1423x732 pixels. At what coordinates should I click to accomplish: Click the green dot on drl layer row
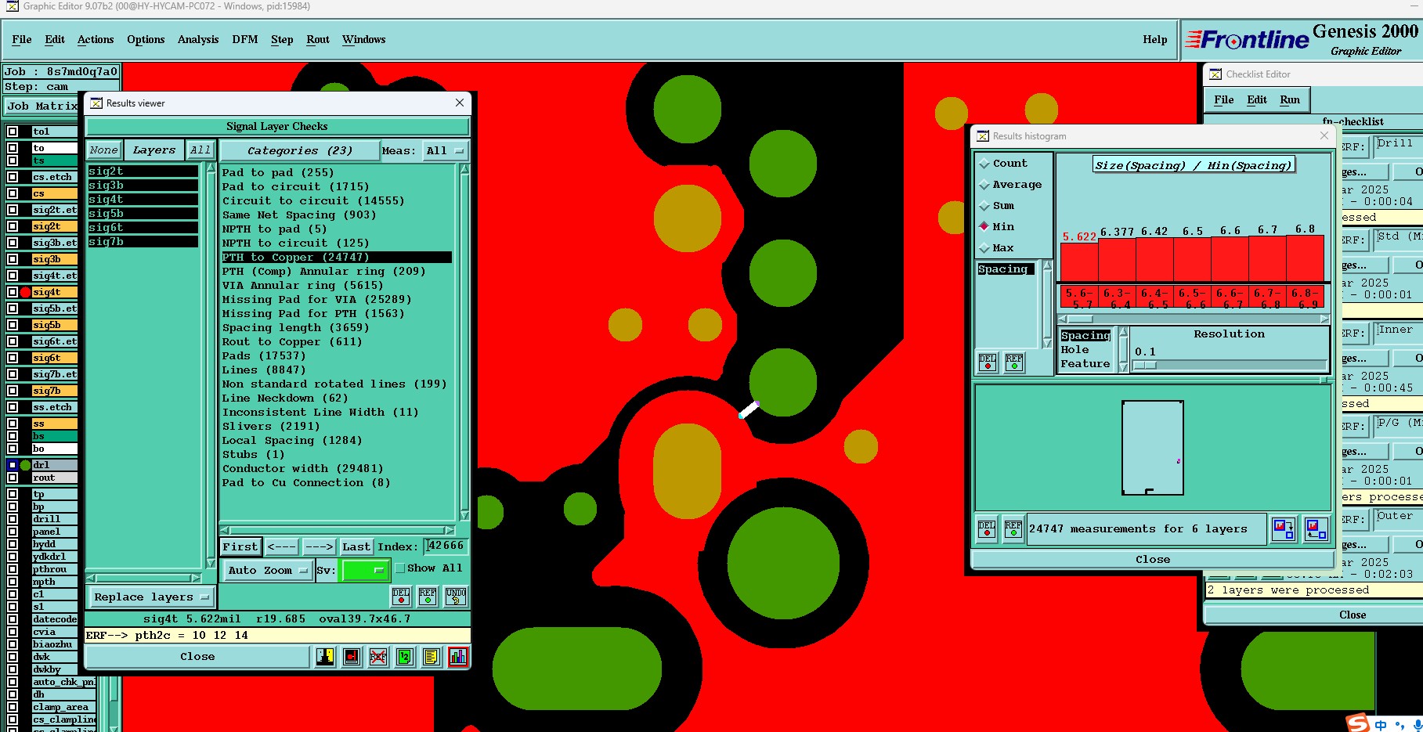click(x=25, y=465)
